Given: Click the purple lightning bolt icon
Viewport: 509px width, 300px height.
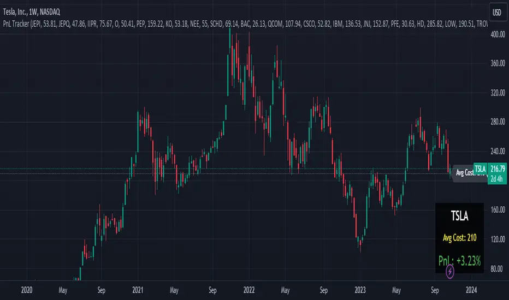Looking at the screenshot, I should [449, 272].
